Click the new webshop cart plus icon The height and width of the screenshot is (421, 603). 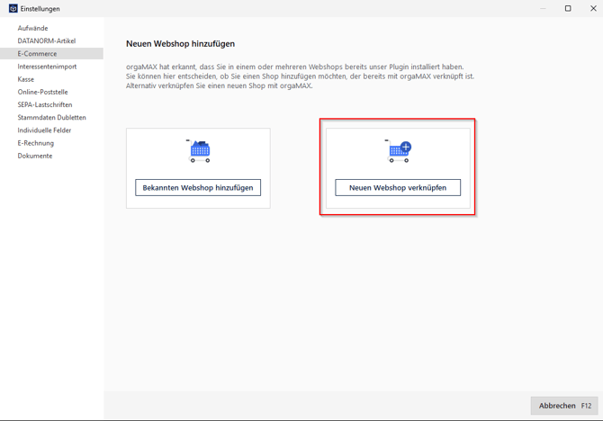point(398,151)
